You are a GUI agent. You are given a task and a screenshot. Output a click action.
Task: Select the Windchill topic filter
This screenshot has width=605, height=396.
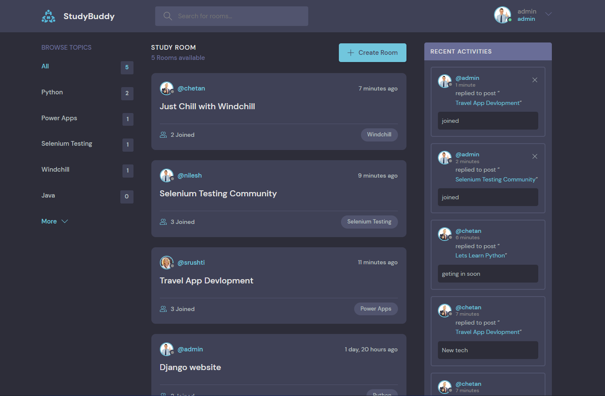[x=55, y=169]
